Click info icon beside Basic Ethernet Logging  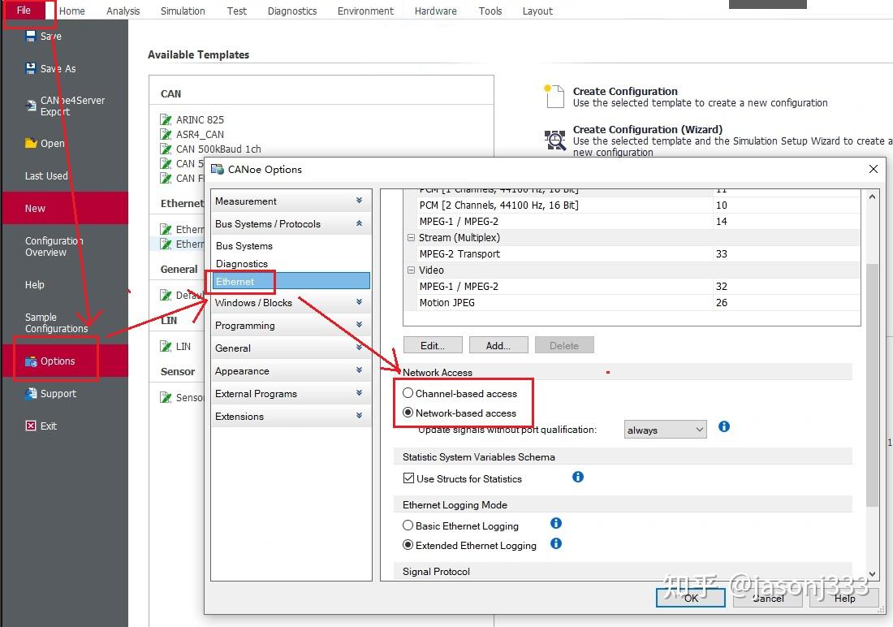coord(556,523)
